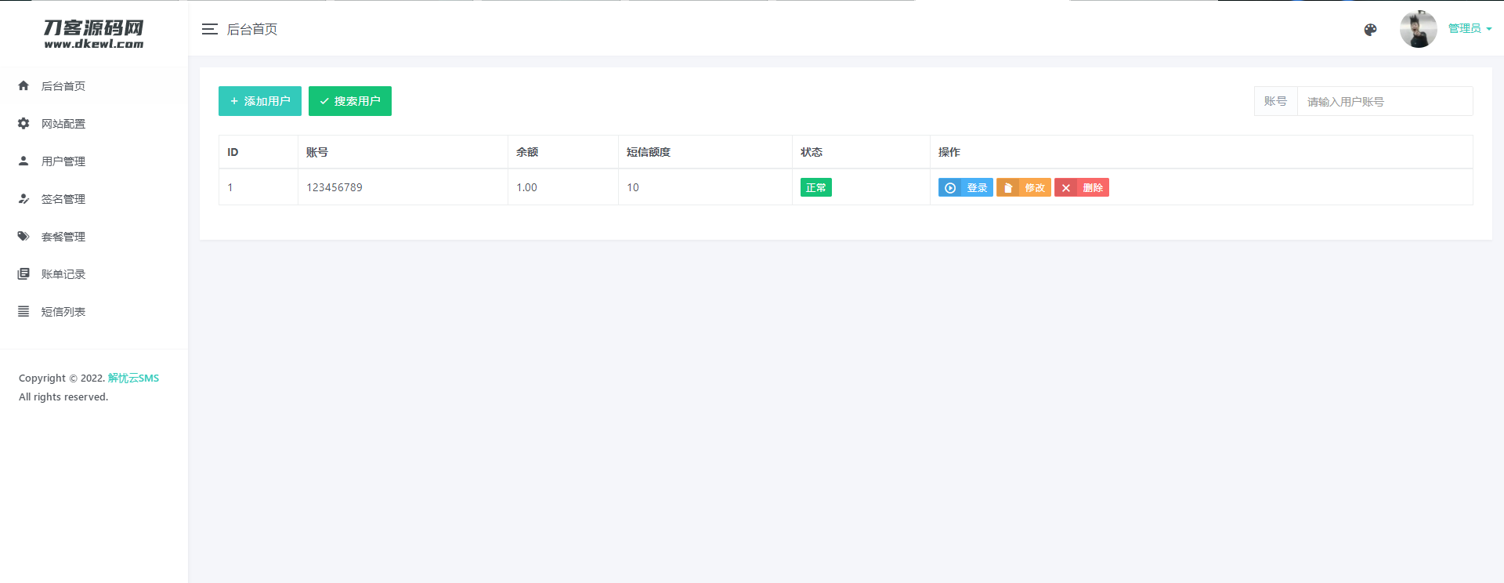This screenshot has height=583, width=1504.
Task: Click the 搜索用户 button
Action: click(350, 101)
